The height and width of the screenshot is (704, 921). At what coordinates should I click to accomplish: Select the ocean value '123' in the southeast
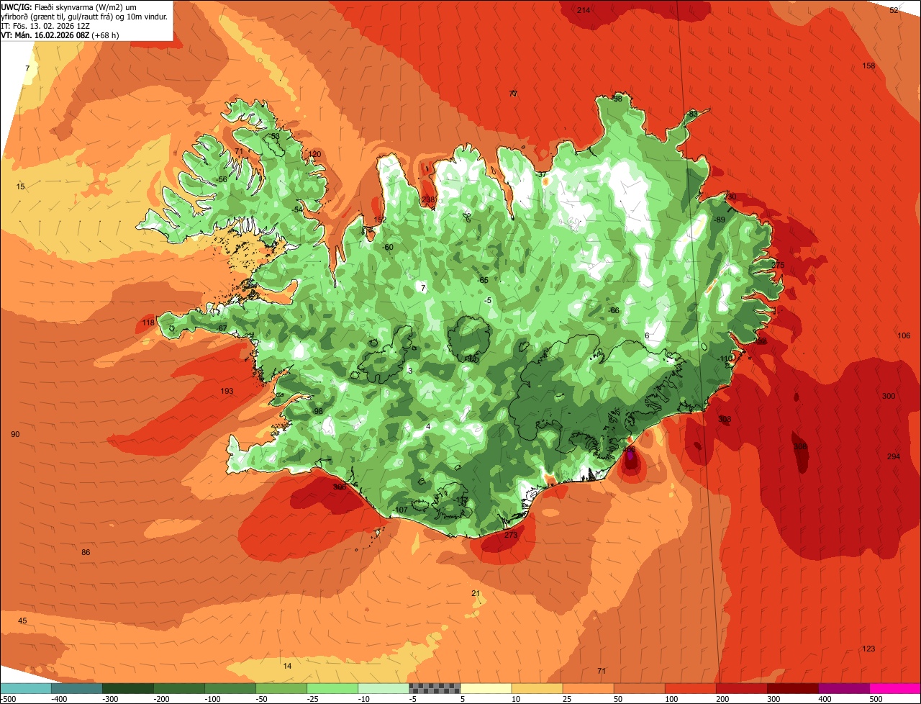click(x=868, y=649)
